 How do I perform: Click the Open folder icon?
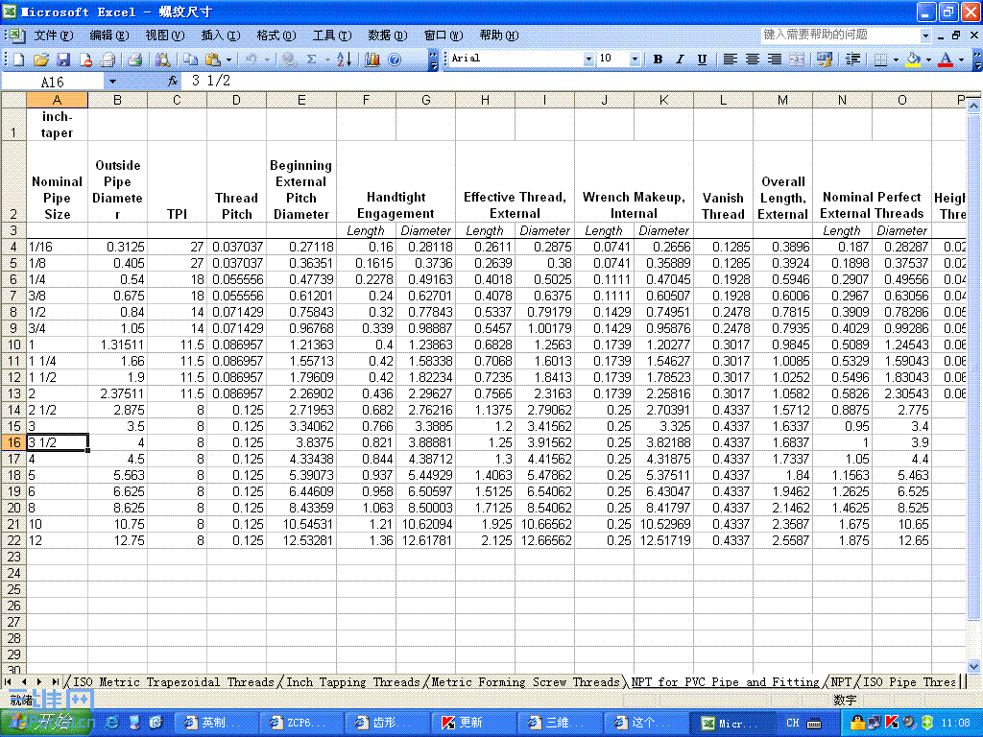coord(41,59)
